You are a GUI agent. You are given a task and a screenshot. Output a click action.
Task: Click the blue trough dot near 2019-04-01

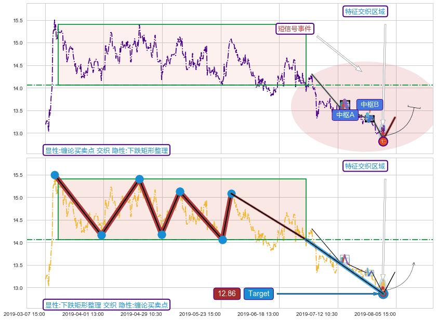(101, 235)
